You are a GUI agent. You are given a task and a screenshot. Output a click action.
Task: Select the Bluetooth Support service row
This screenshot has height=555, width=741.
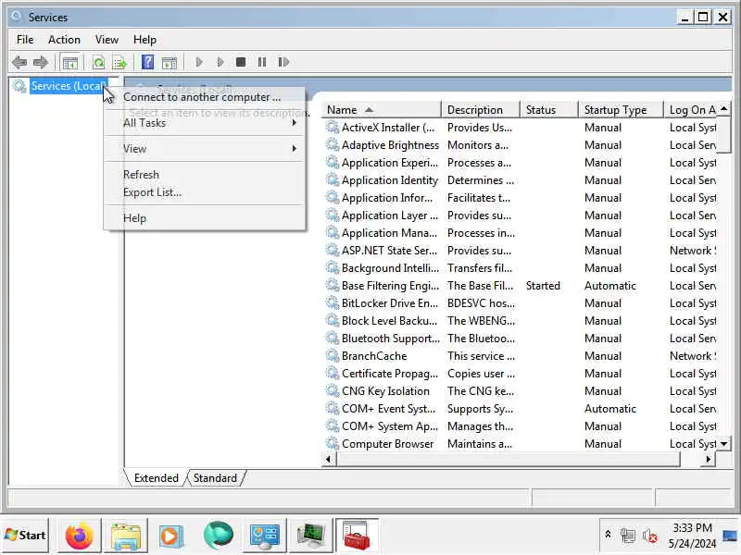click(x=520, y=339)
